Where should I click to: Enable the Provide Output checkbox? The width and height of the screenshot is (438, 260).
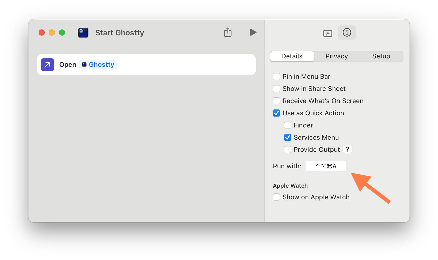288,150
